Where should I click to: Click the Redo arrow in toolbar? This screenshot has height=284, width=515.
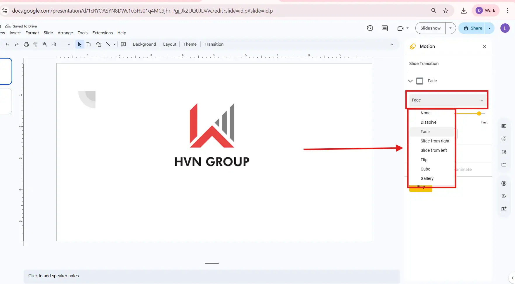click(x=17, y=44)
